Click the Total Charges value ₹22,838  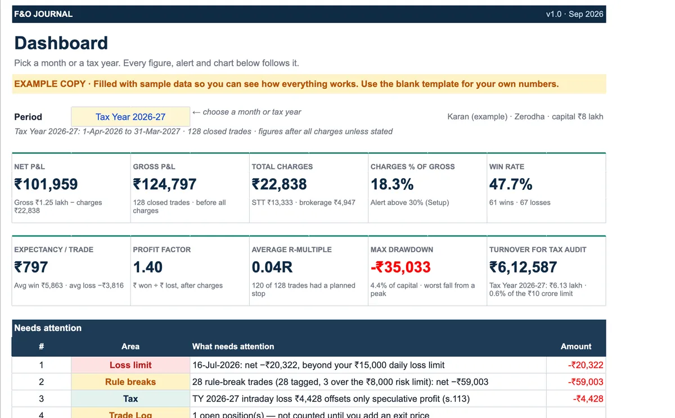pyautogui.click(x=279, y=184)
